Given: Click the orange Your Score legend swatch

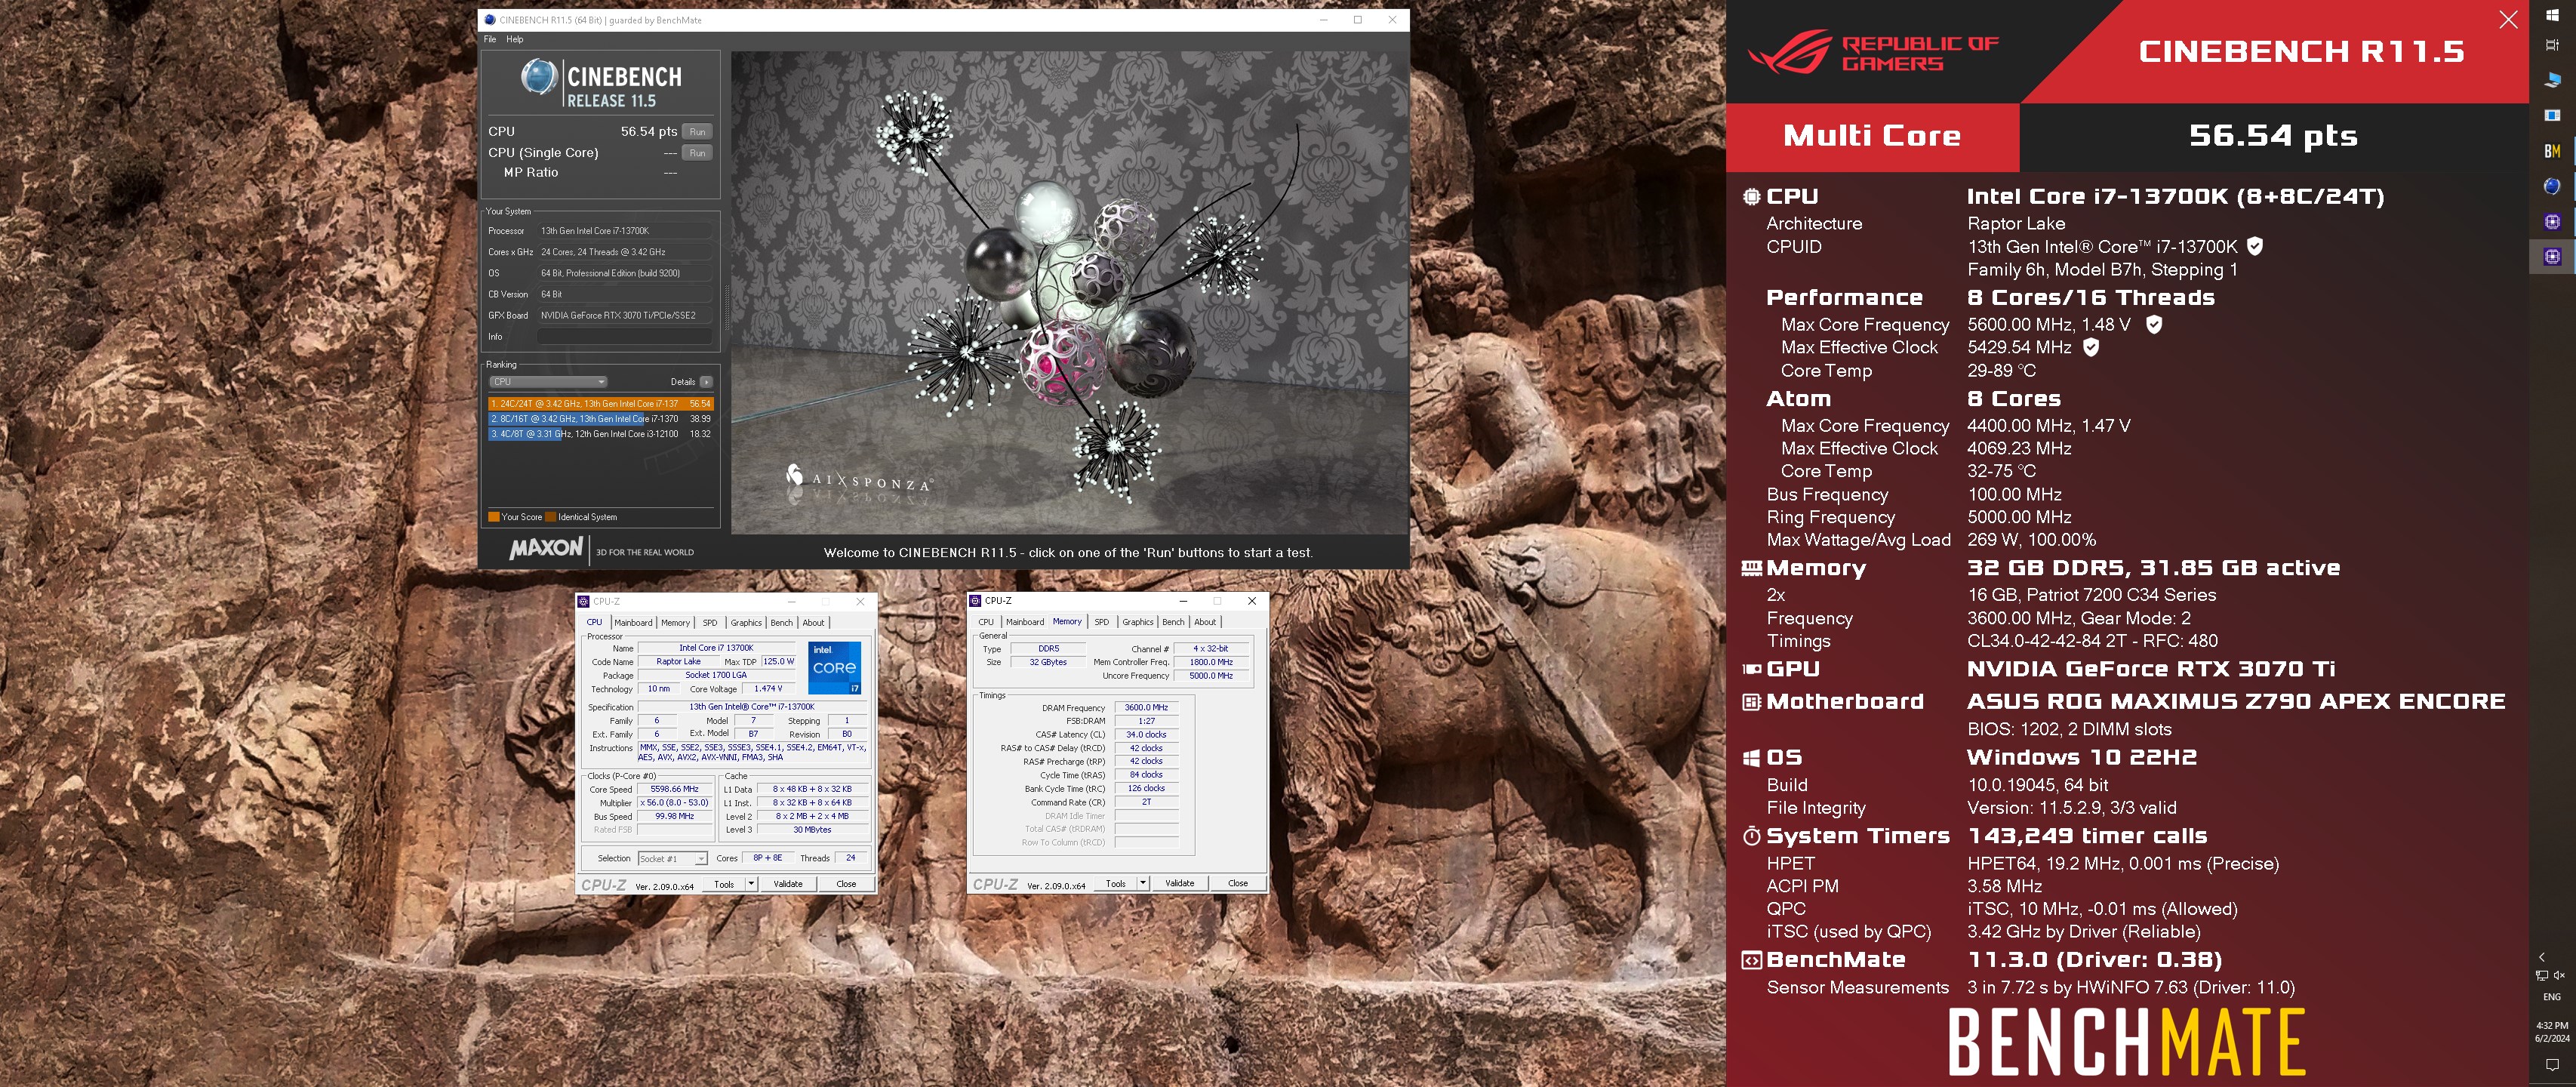Looking at the screenshot, I should point(494,517).
